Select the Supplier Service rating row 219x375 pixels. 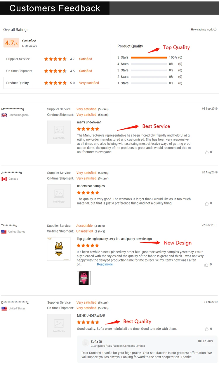(57, 59)
